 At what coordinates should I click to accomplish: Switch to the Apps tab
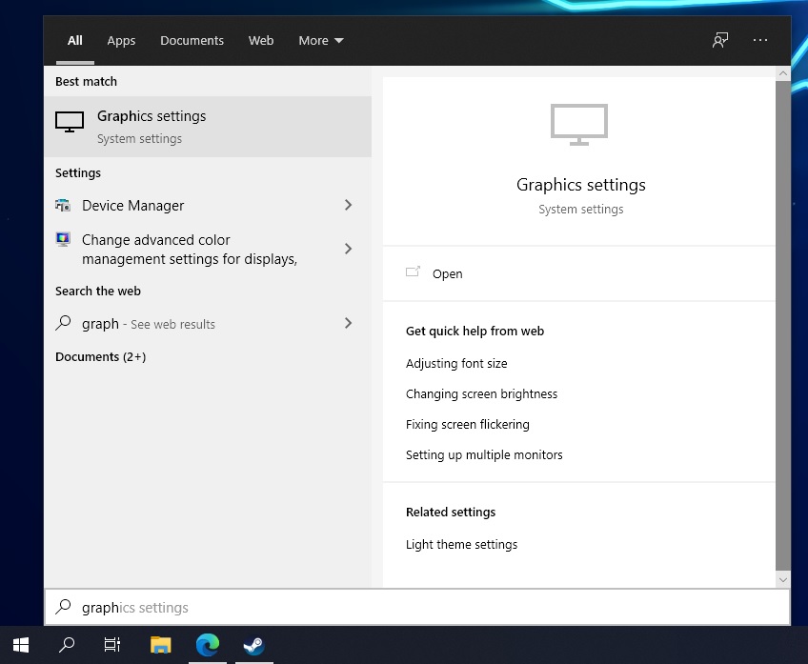(121, 40)
